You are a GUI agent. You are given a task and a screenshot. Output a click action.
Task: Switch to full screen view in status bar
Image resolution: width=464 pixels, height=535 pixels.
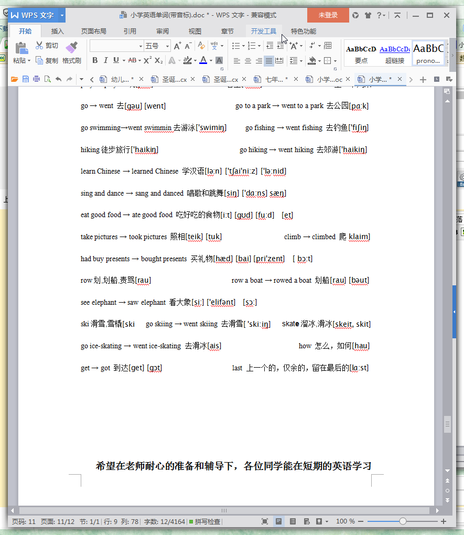click(264, 521)
